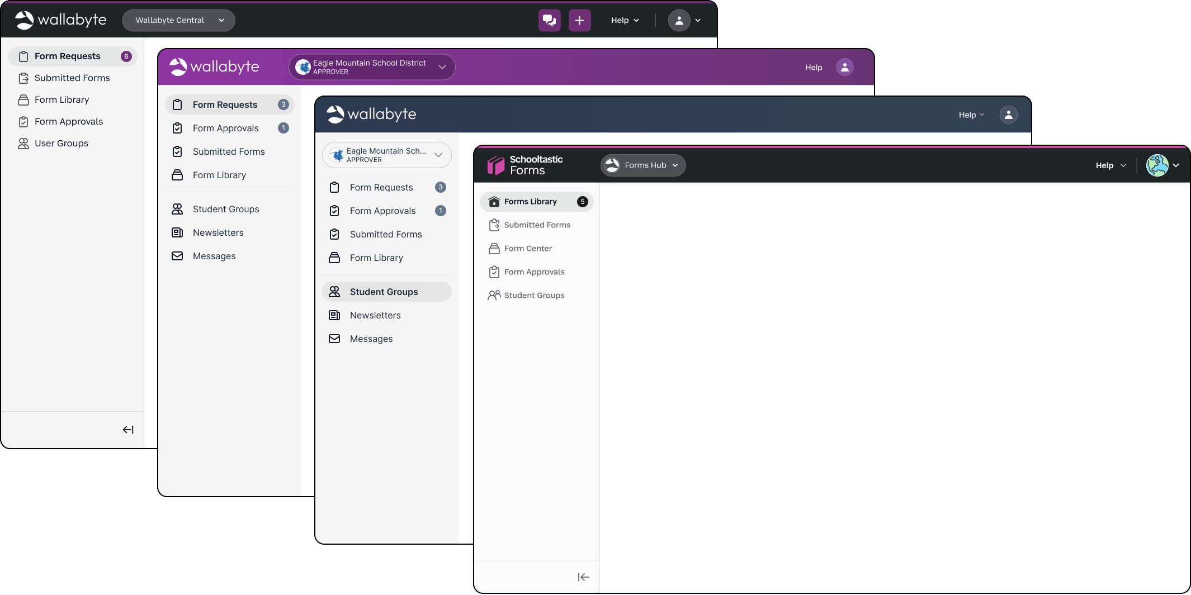The height and width of the screenshot is (595, 1191).
Task: Open Form Center in Schooltastic sidebar
Action: click(x=527, y=249)
